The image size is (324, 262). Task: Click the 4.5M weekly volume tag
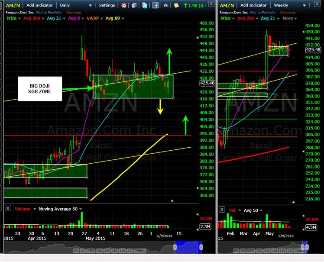click(x=311, y=227)
